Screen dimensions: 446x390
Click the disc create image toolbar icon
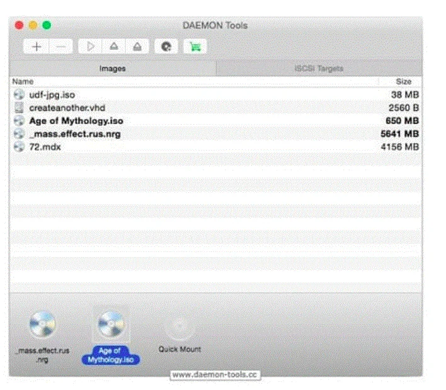pyautogui.click(x=166, y=47)
